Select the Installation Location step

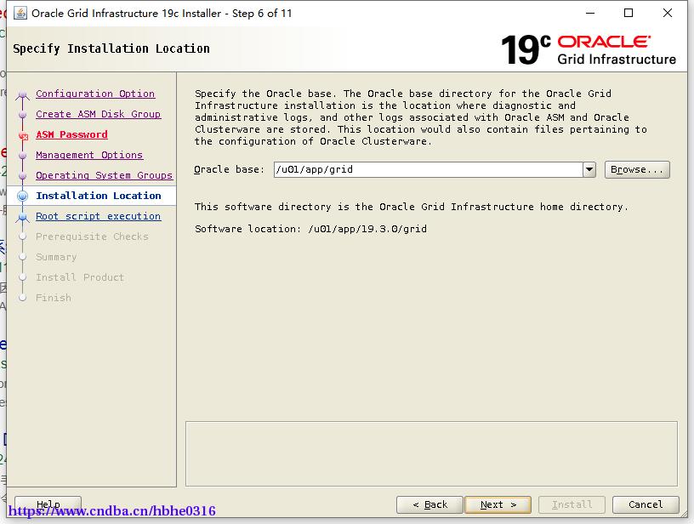(99, 196)
